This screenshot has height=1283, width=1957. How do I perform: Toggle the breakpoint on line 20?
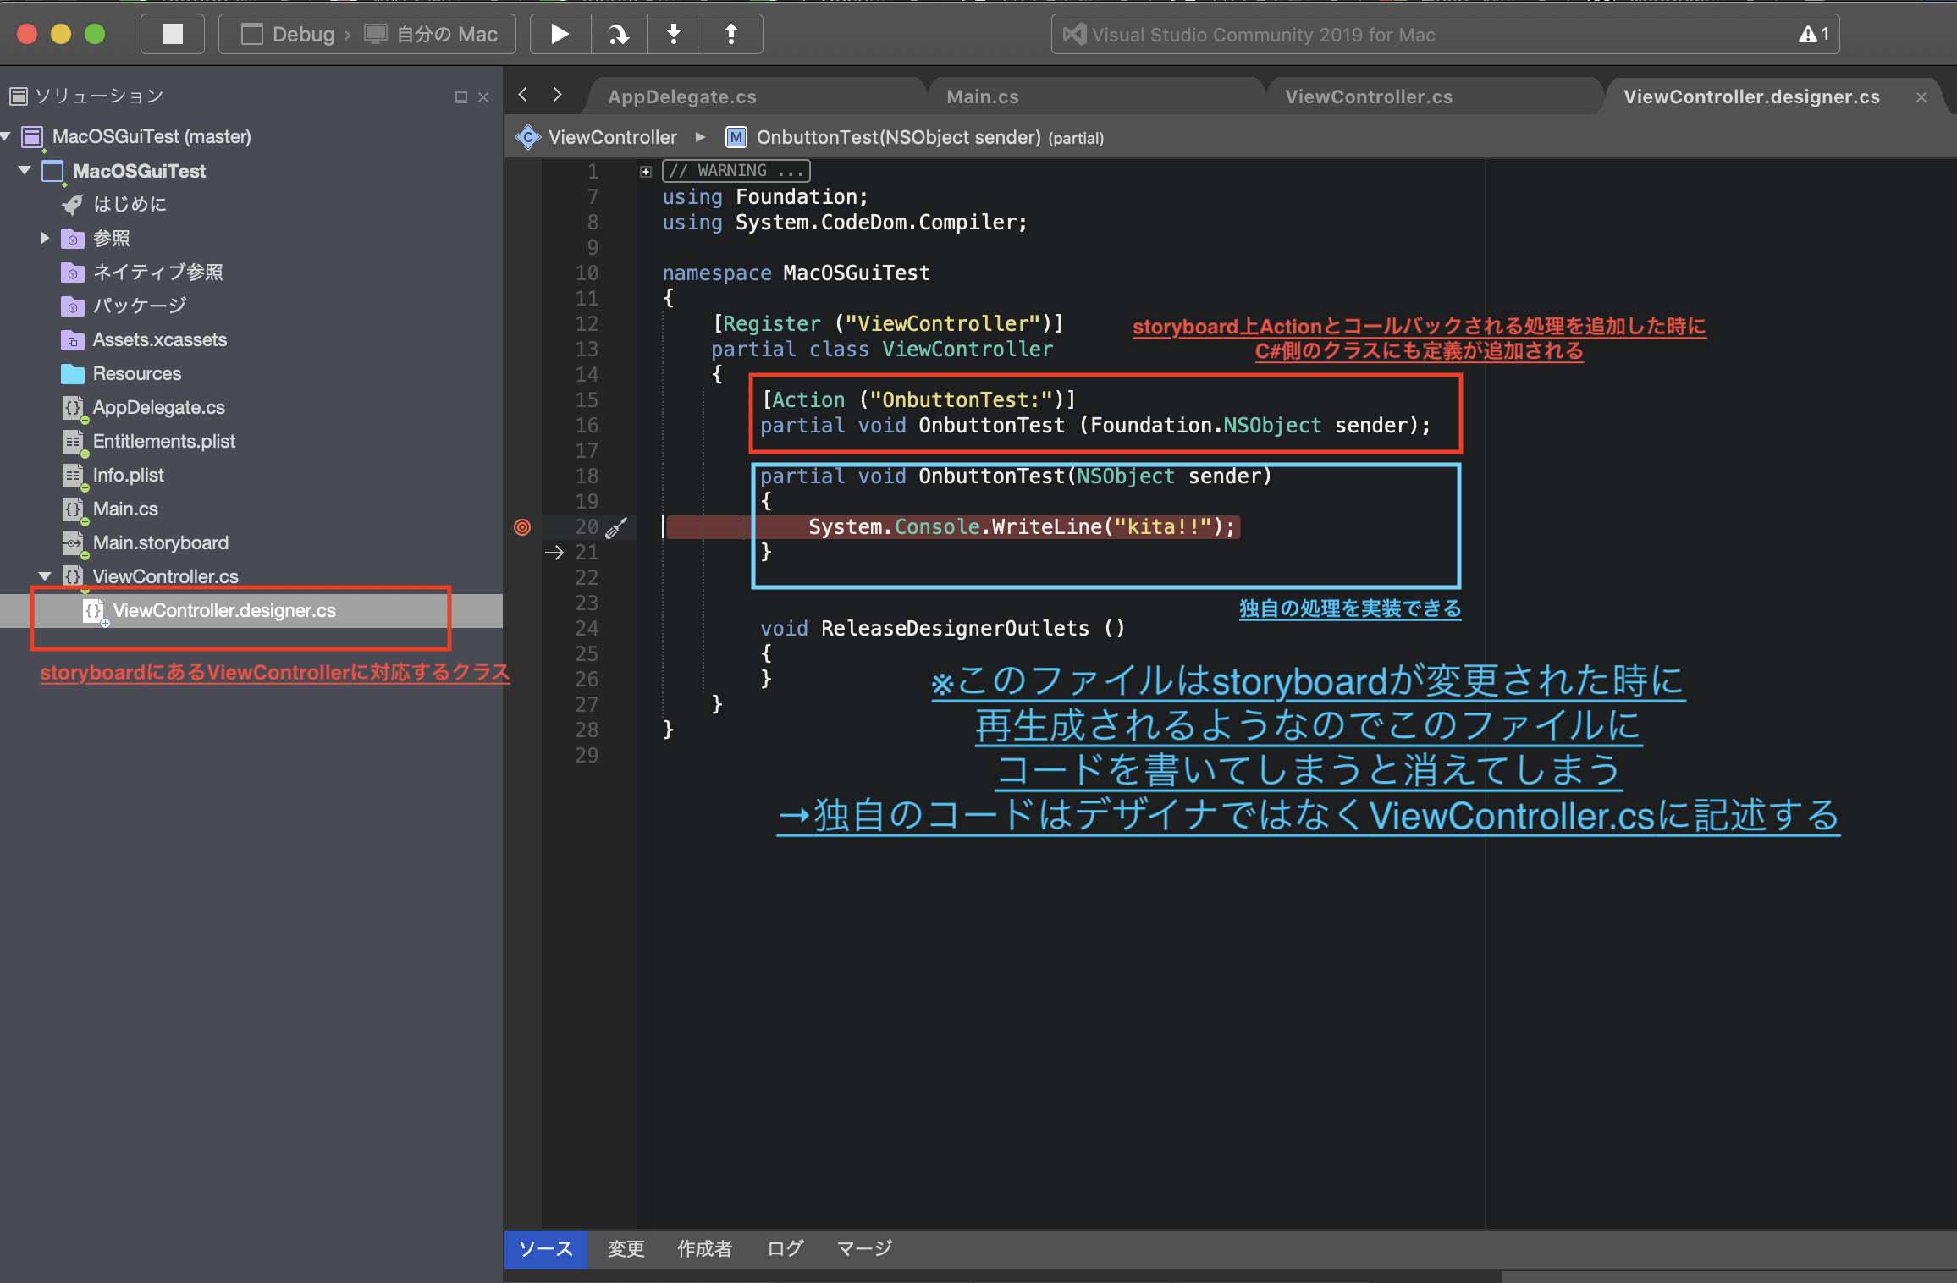522,527
